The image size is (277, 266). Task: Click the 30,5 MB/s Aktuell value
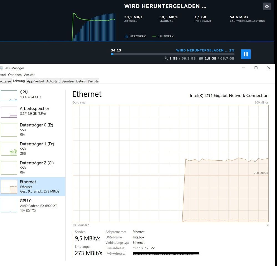click(133, 17)
